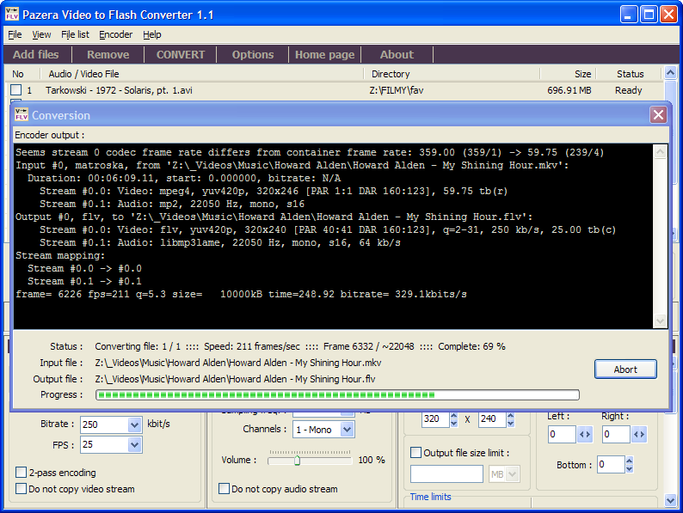The height and width of the screenshot is (513, 683).
Task: Click the Conversion dialog FLV icon
Action: [22, 115]
